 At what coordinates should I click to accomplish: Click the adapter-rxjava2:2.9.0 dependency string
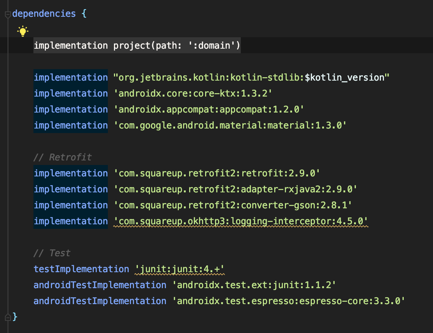tap(235, 189)
